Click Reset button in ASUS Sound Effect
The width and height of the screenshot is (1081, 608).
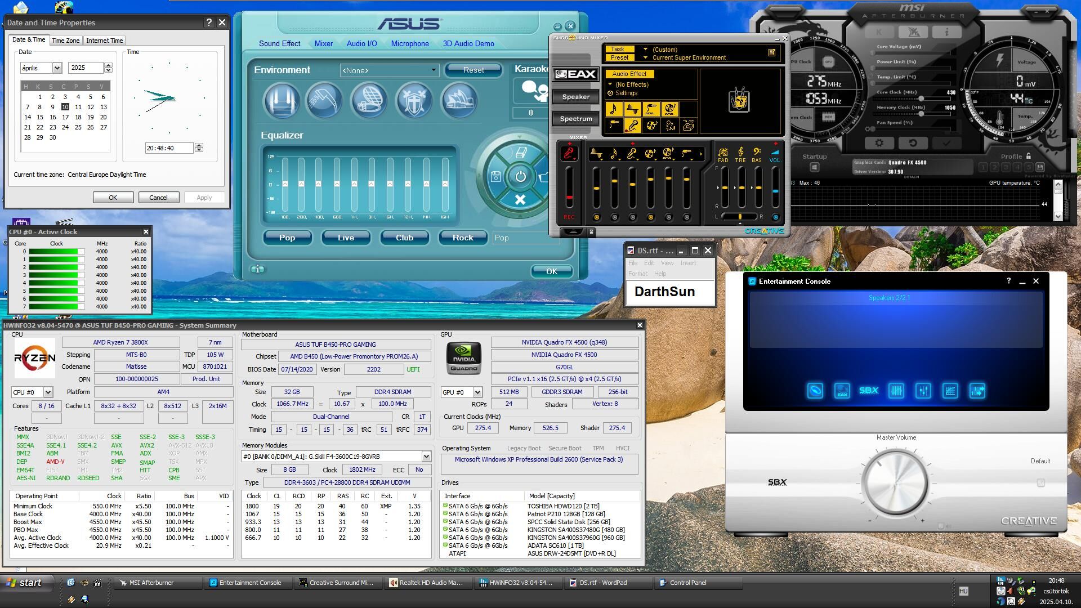tap(473, 70)
